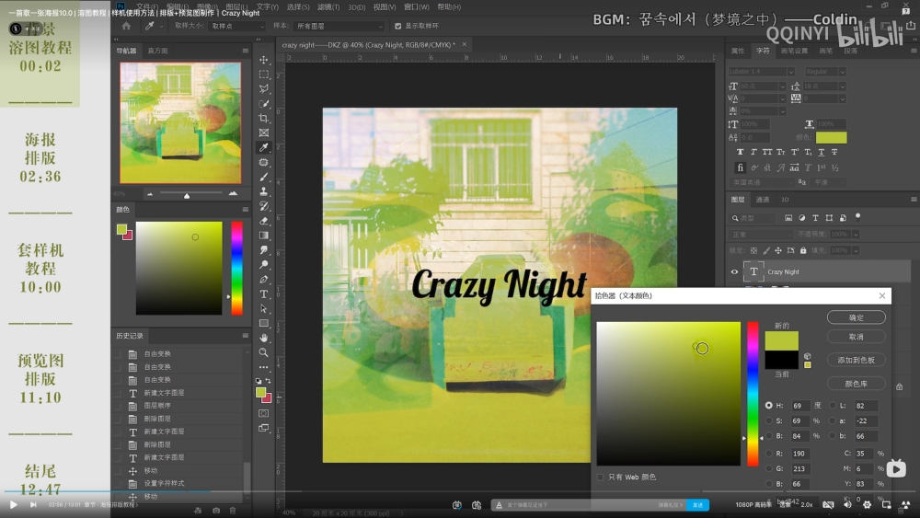Select the G radio button
Screen dimensions: 920x518
click(x=768, y=468)
